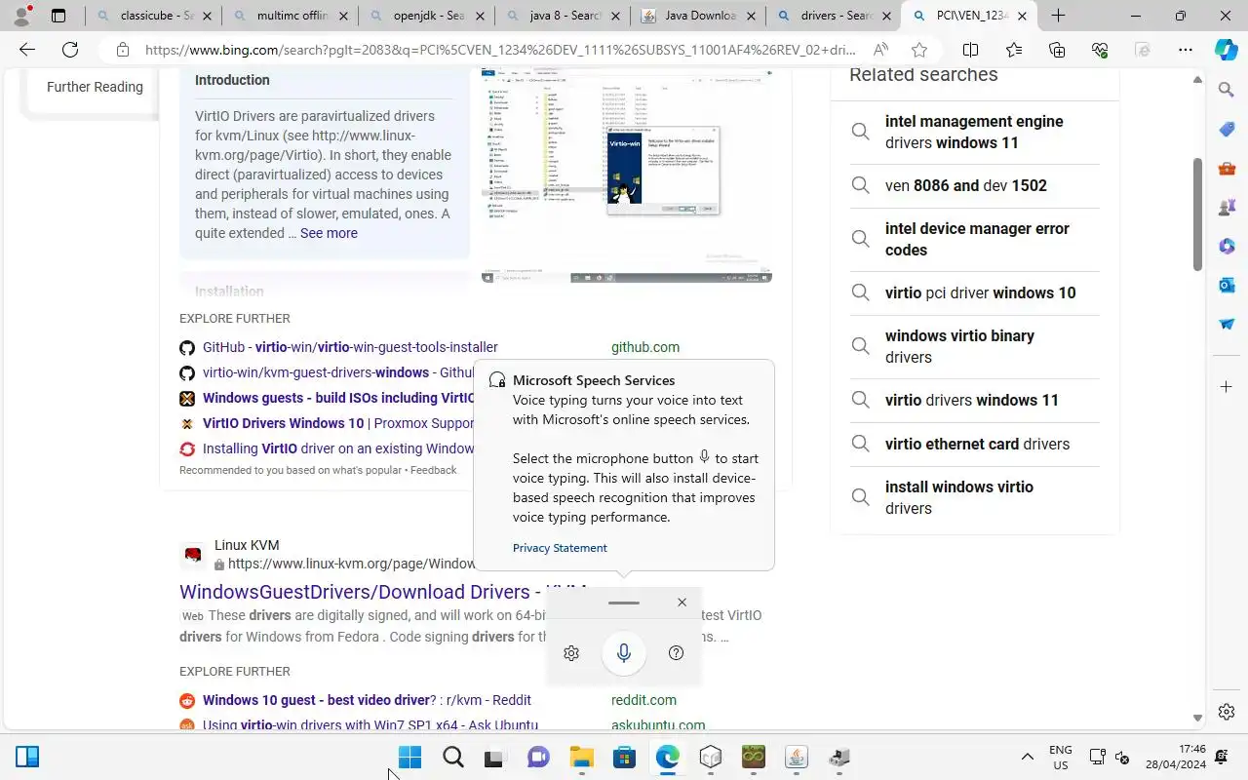Switch to the Java Download tab
1248x780 pixels.
pyautogui.click(x=698, y=16)
